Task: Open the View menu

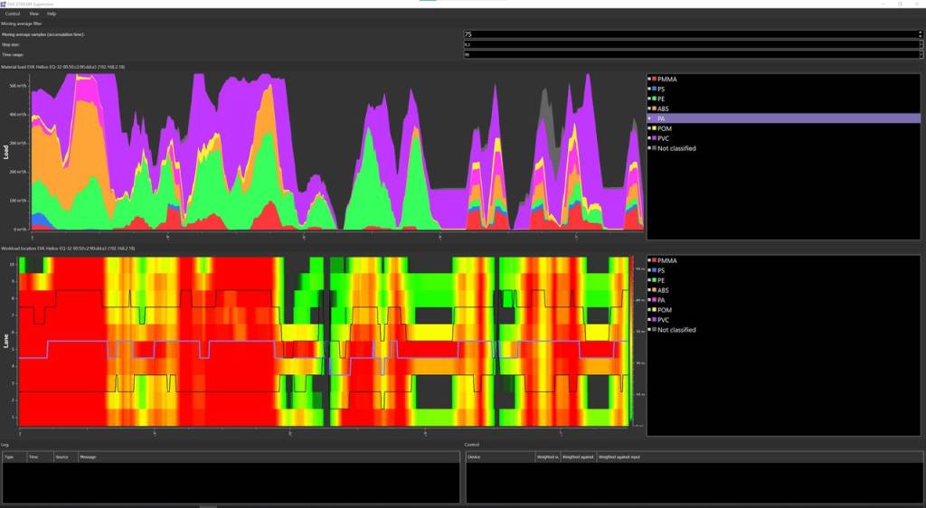Action: tap(33, 14)
